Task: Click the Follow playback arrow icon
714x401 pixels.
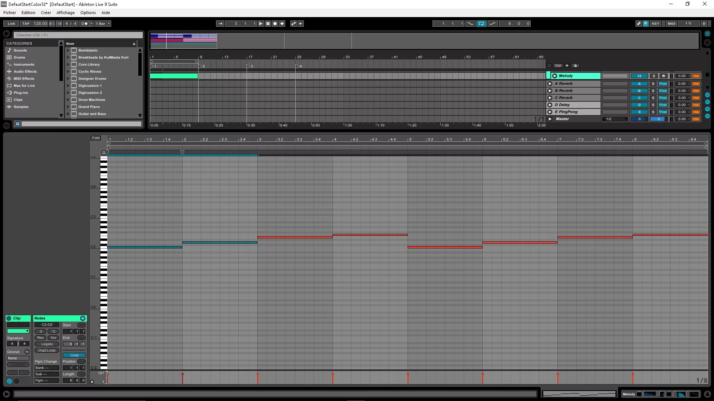Action: [x=220, y=23]
